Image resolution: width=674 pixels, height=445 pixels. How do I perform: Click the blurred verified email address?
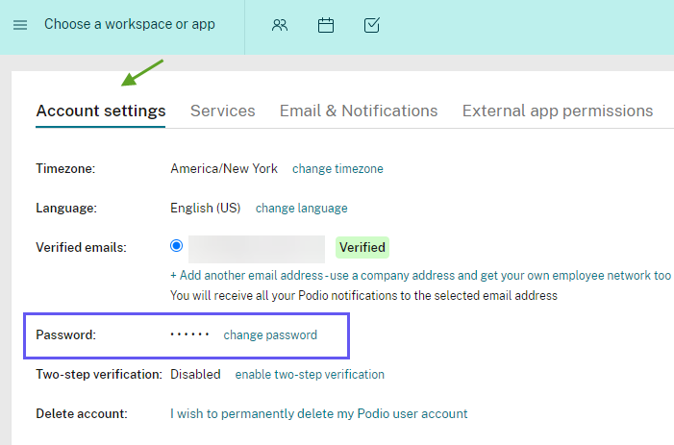pos(257,249)
